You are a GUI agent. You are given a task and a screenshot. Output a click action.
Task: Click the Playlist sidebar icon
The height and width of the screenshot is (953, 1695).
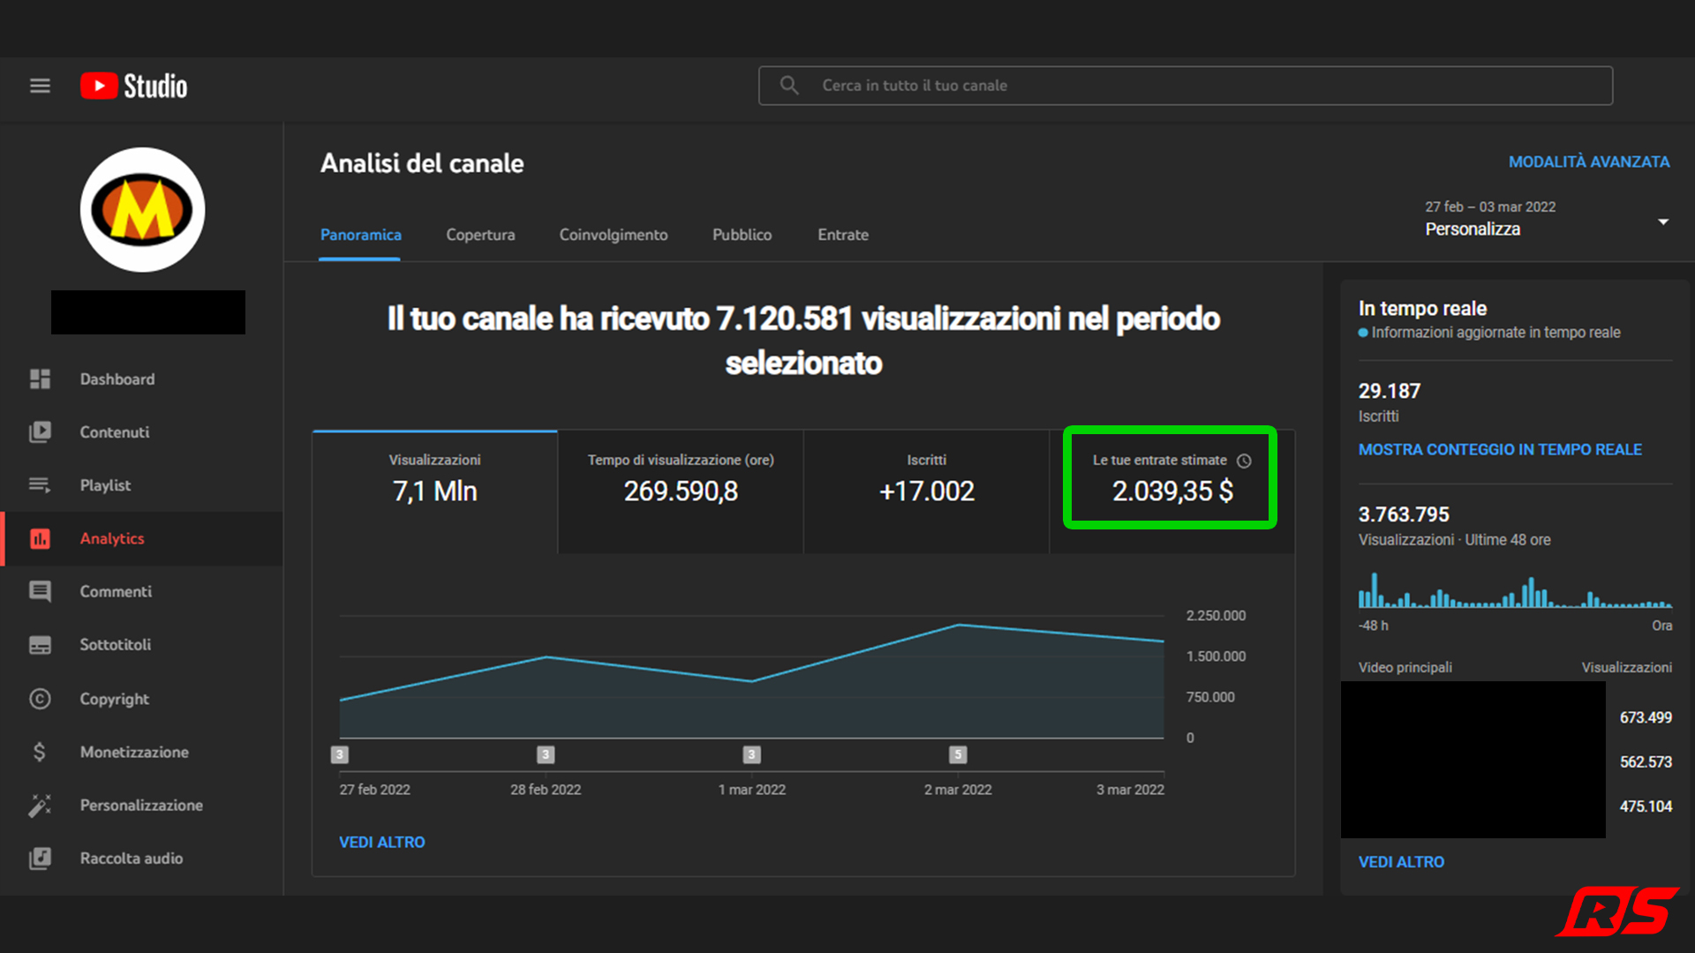40,485
